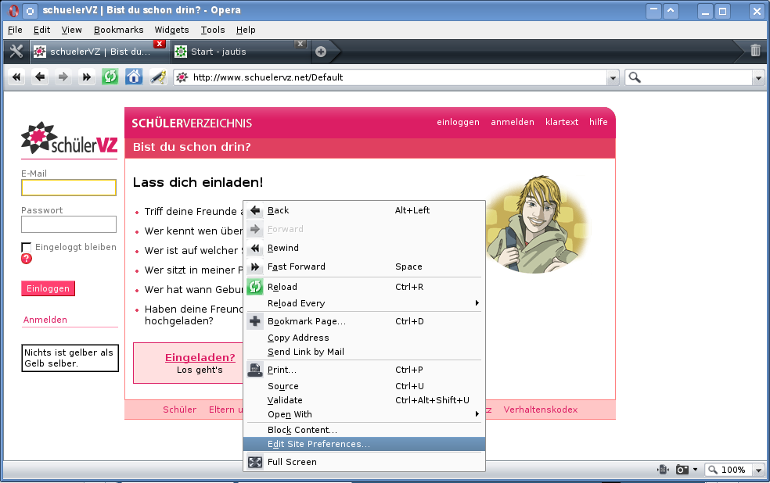The image size is (770, 483).
Task: Click the Passwort input field
Action: coord(69,224)
